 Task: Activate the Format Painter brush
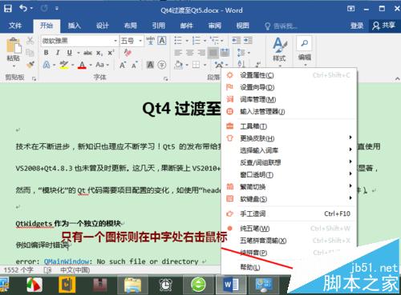pyautogui.click(x=30, y=64)
